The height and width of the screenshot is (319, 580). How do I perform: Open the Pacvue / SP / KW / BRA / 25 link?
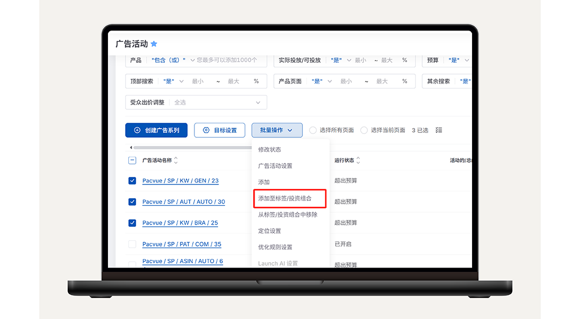click(179, 222)
